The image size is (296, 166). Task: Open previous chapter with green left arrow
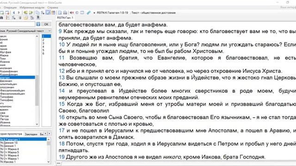[x=25, y=13]
